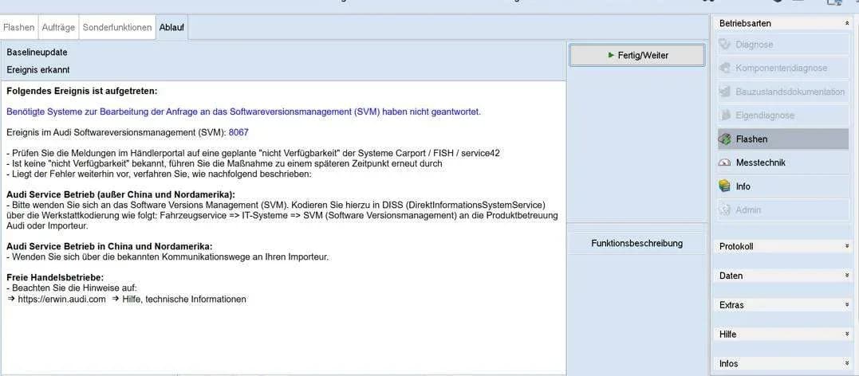Select the greyed Bauzustandsdokumentation mode
The height and width of the screenshot is (376, 859).
pyautogui.click(x=783, y=92)
